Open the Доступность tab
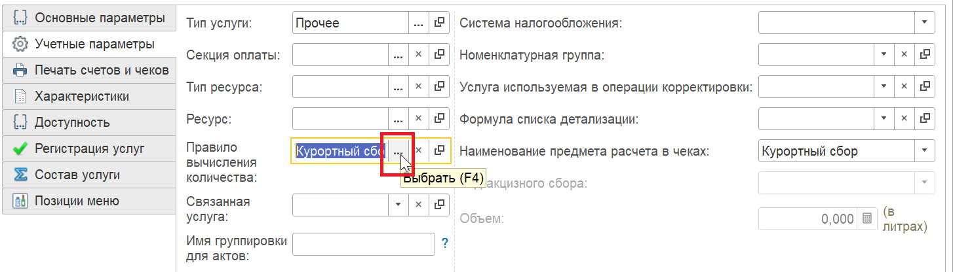The height and width of the screenshot is (272, 953). point(89,123)
